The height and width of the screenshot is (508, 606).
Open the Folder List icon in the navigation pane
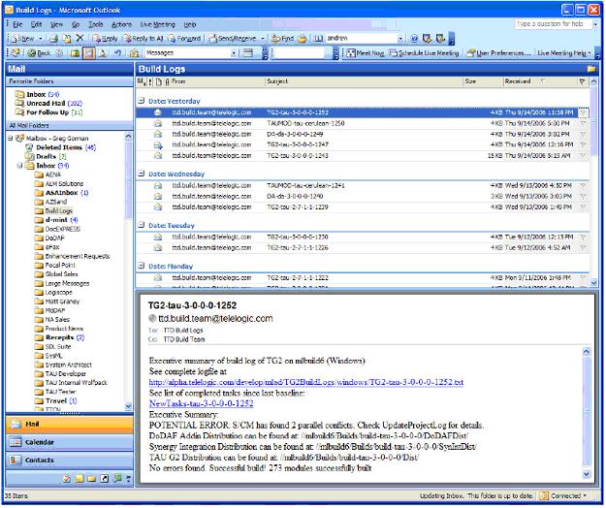tap(91, 478)
